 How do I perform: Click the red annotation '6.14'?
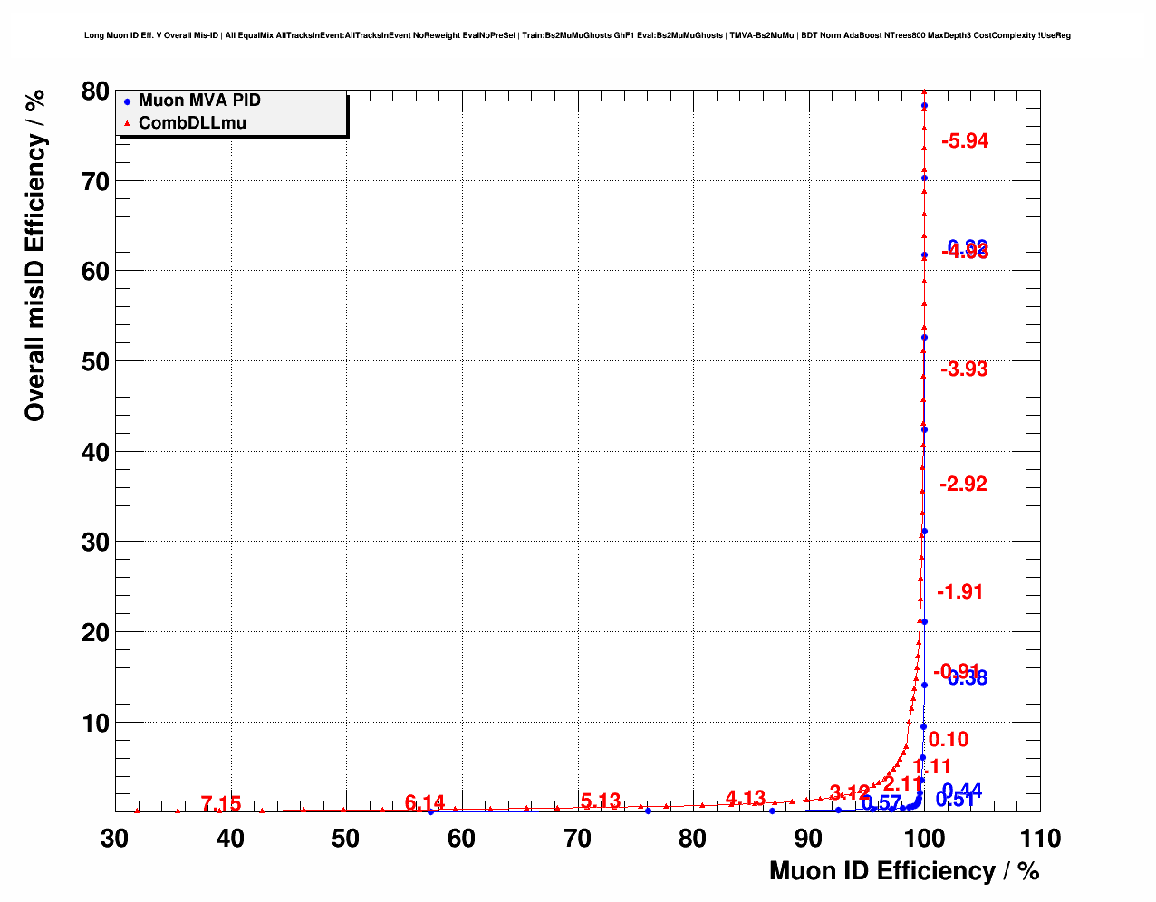click(425, 802)
